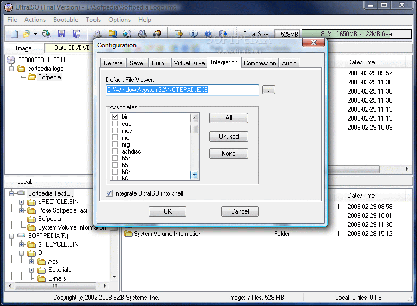Expand the Poxe Softpedia Iasi folder
417x306 pixels.
coord(21,210)
